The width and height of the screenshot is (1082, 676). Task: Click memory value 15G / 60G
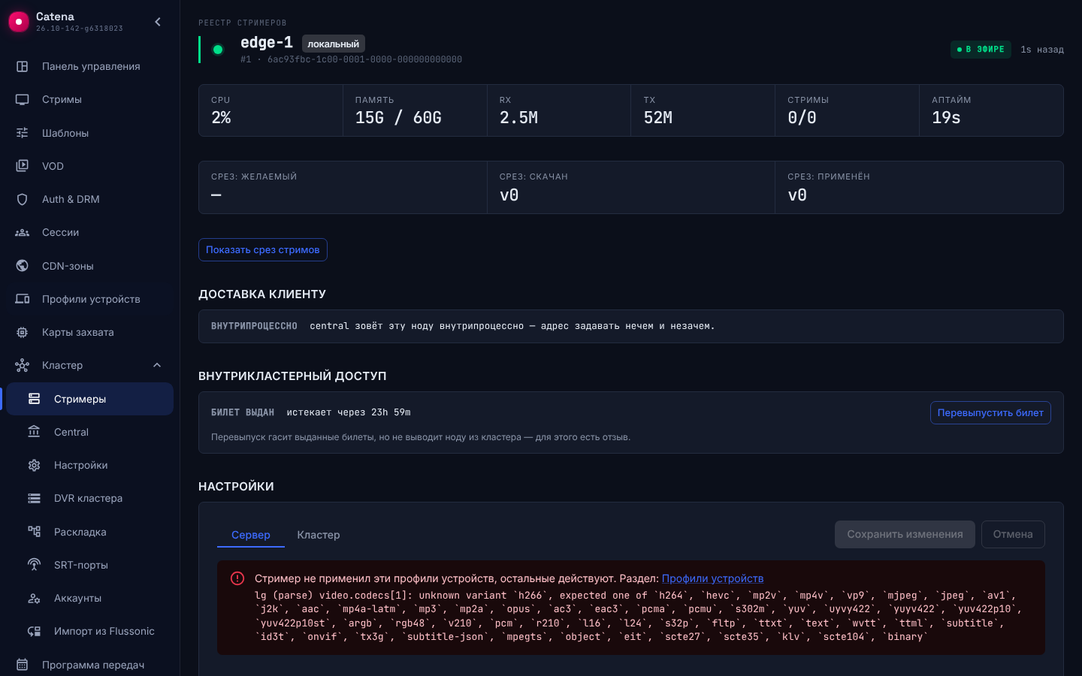pos(398,118)
